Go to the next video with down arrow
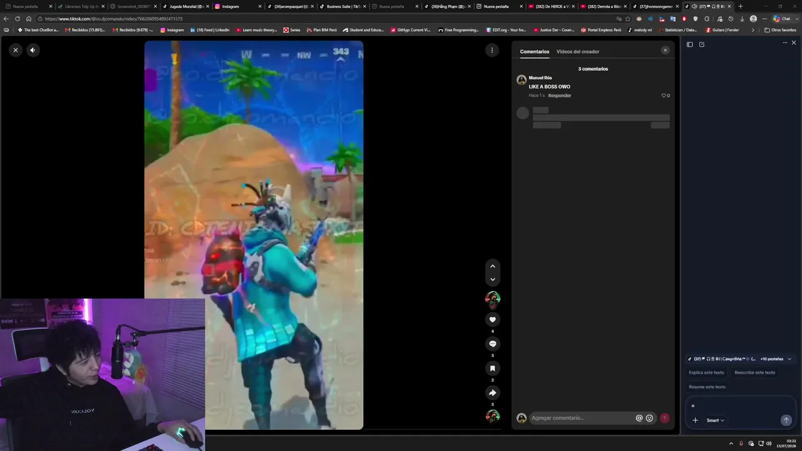 point(492,279)
